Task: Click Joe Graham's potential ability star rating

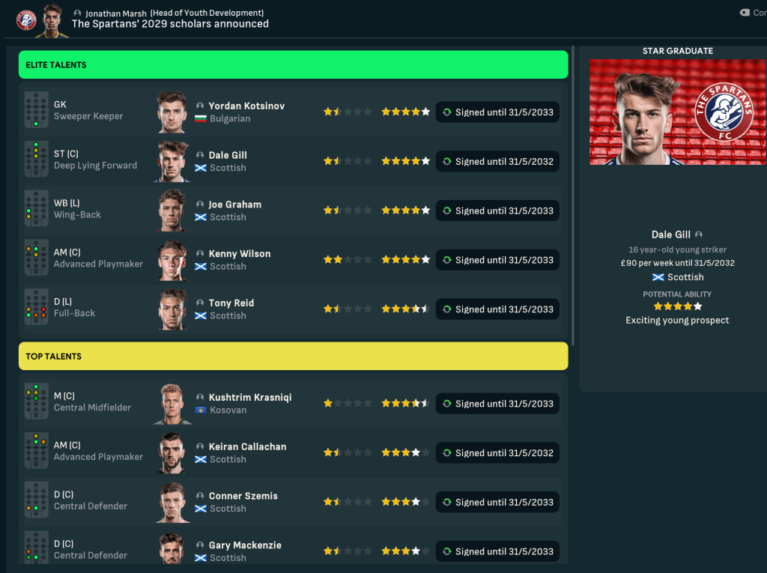Action: (405, 210)
